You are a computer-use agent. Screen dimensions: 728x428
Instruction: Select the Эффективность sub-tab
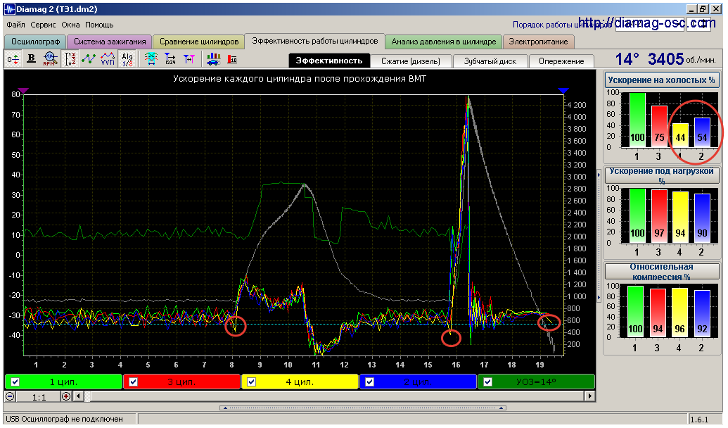tap(328, 61)
